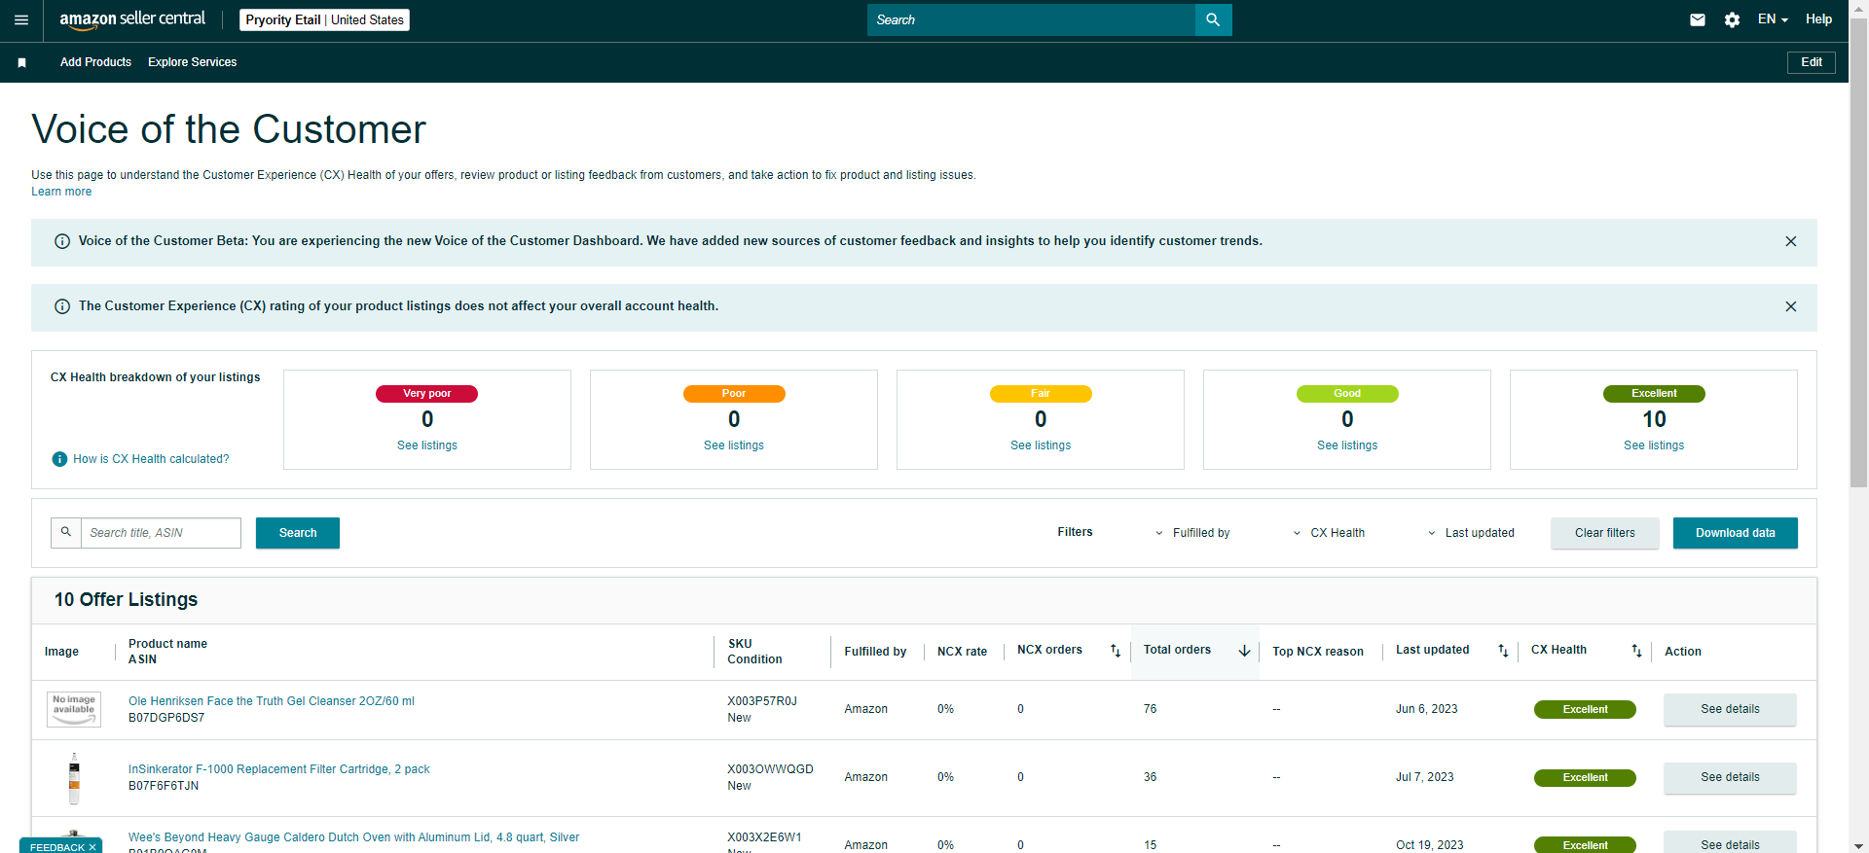This screenshot has height=853, width=1869.
Task: Open Wee's Beyond Heavy Gauge Caldero Dutch Oven link
Action: click(x=353, y=837)
